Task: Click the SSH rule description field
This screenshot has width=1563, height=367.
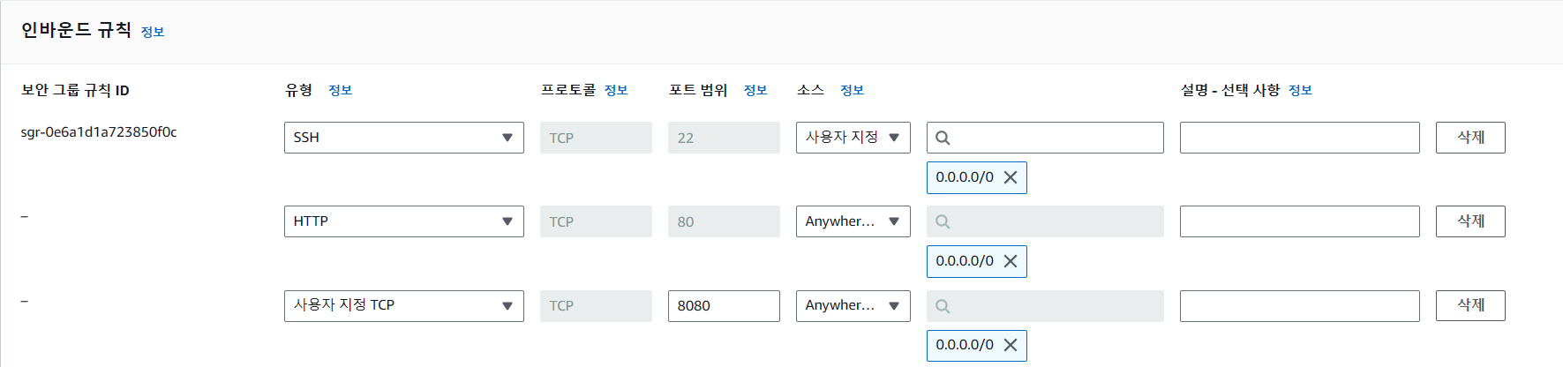Action: tap(1300, 138)
